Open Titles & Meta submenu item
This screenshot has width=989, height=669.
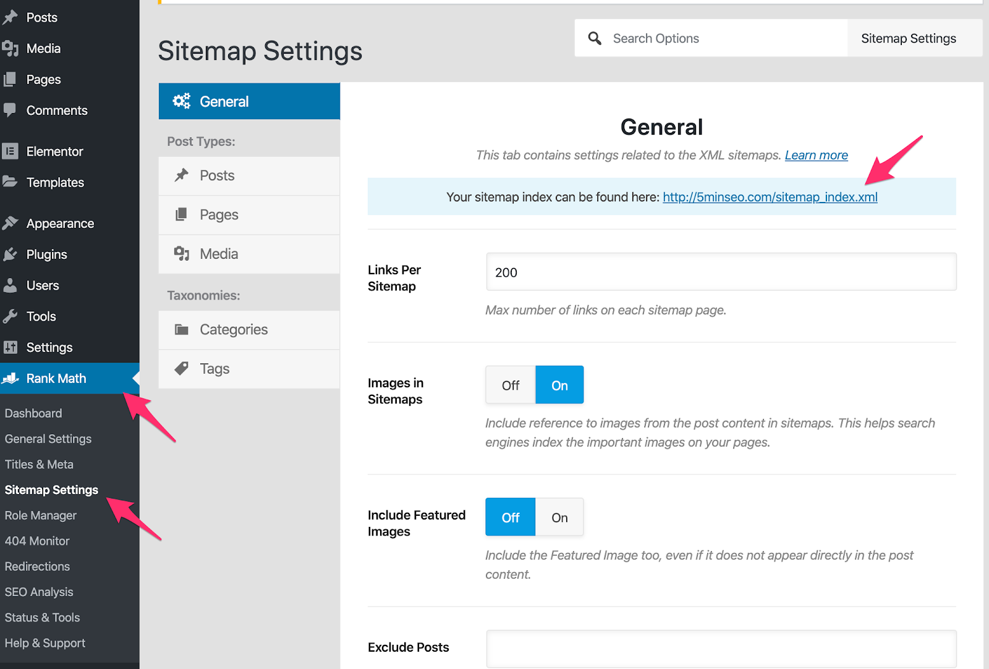(x=39, y=465)
